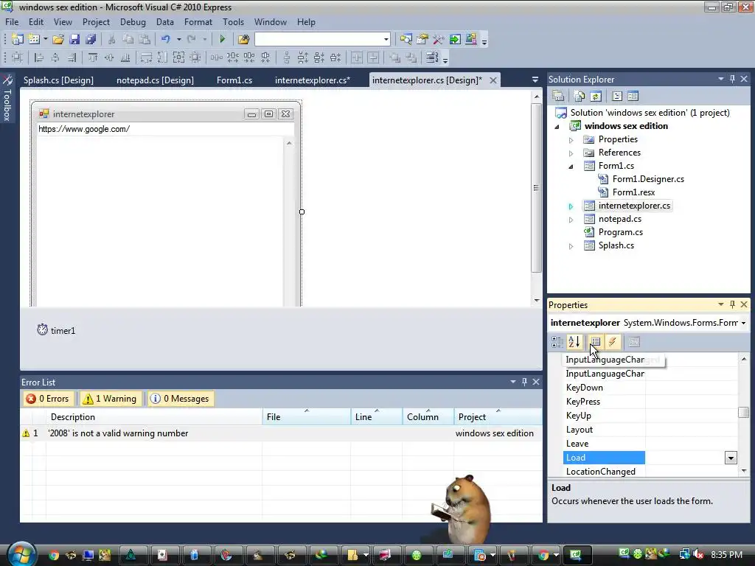Open the Toolbox side panel

(7, 98)
